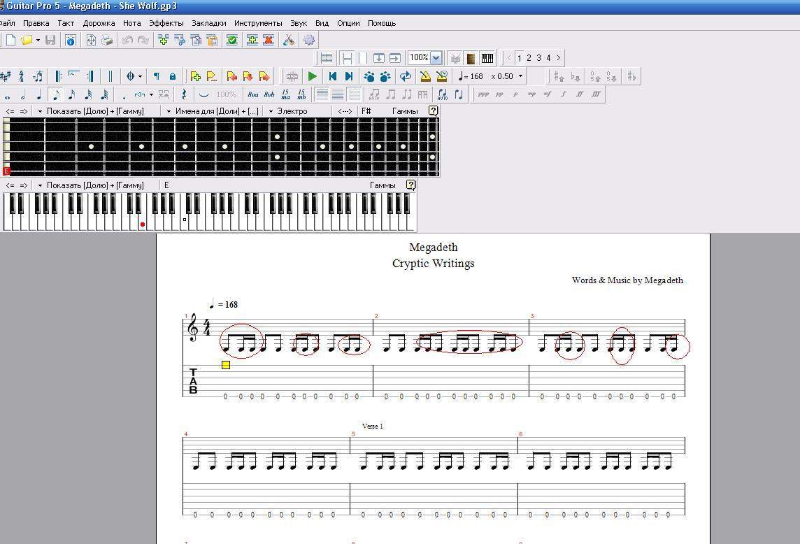
Task: Toggle the fretboard view button
Action: pyautogui.click(x=471, y=58)
